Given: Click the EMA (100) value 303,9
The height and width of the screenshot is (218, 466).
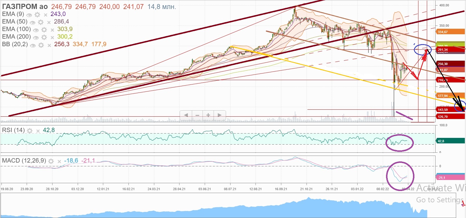Looking at the screenshot, I should point(65,29).
